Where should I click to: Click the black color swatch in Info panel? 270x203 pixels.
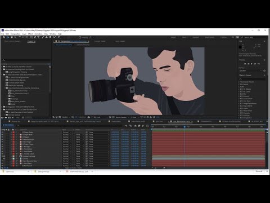click(240, 47)
